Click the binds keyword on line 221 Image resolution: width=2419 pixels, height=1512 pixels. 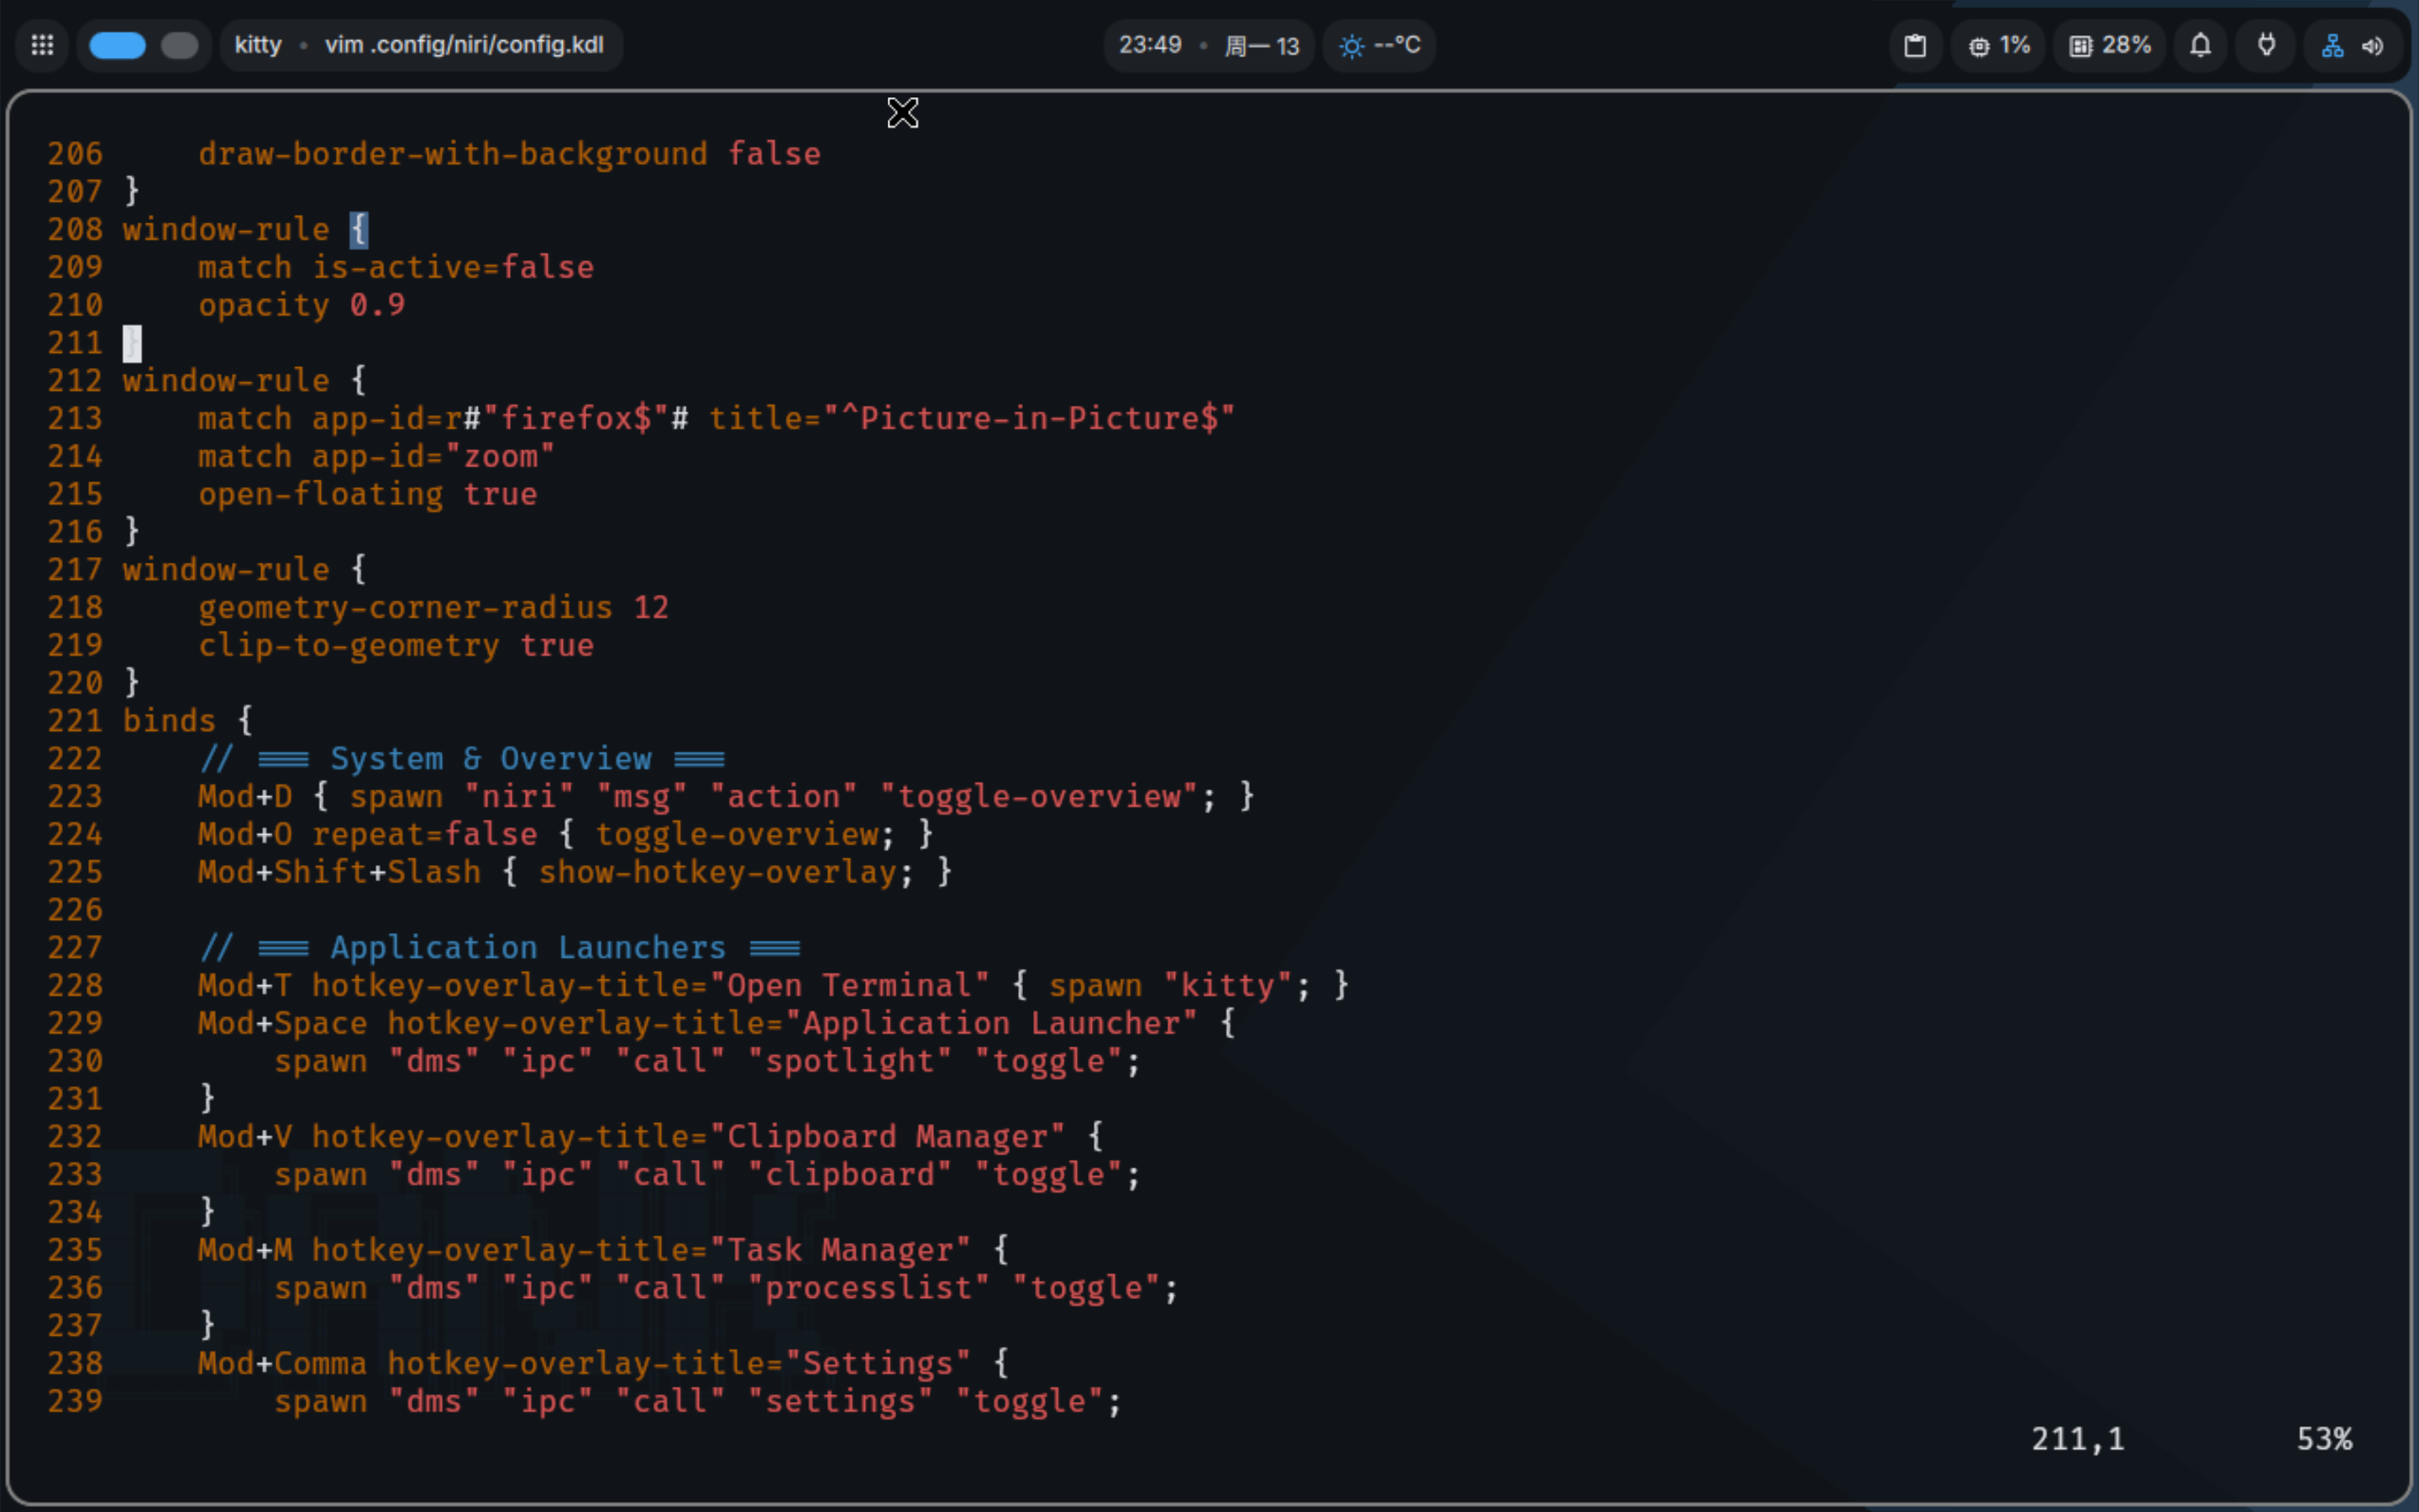(x=169, y=721)
